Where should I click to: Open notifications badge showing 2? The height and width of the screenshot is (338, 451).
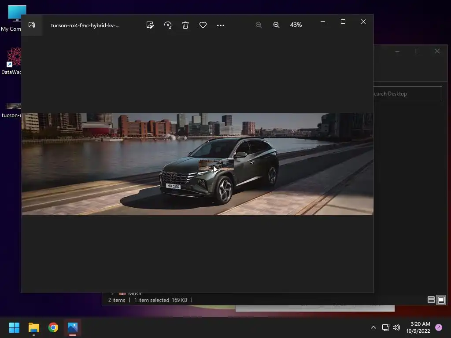(x=439, y=327)
